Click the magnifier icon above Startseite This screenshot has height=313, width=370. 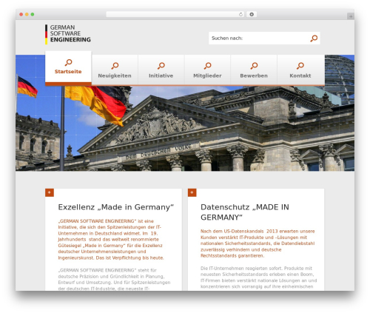(x=68, y=62)
